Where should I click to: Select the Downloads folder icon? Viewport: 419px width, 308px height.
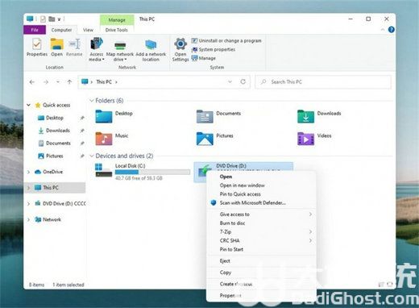pyautogui.click(x=305, y=116)
